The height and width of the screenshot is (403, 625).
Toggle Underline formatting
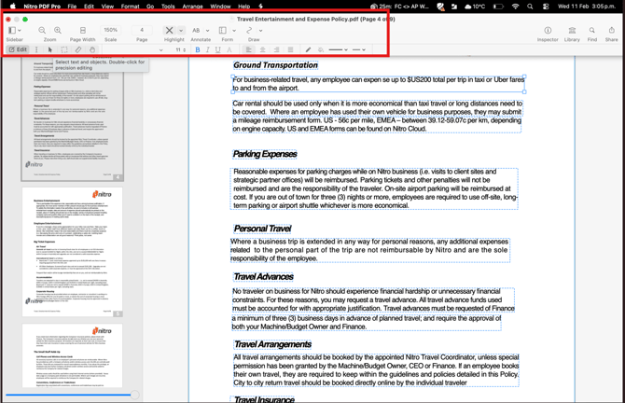pyautogui.click(x=217, y=49)
